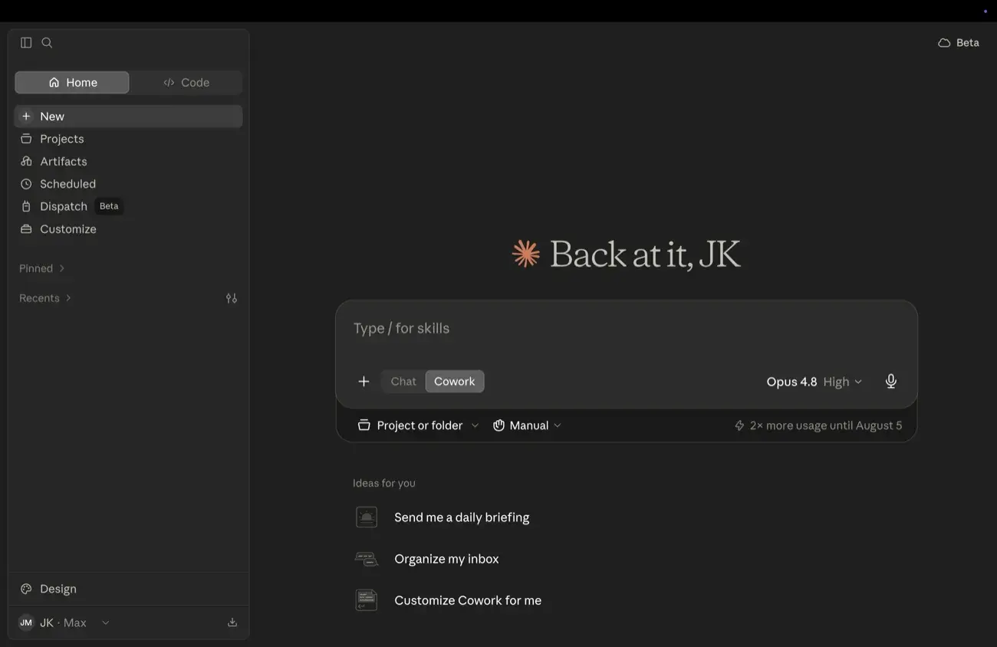Image resolution: width=997 pixels, height=647 pixels.
Task: Open Dispatch from the sidebar
Action: tap(128, 206)
